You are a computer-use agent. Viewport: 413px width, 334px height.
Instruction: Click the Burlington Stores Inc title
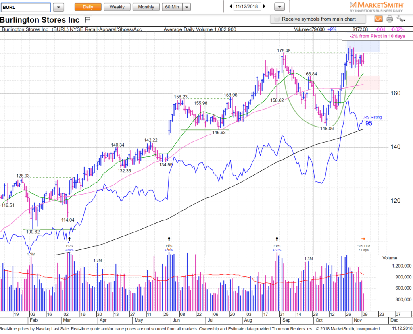[x=40, y=20]
